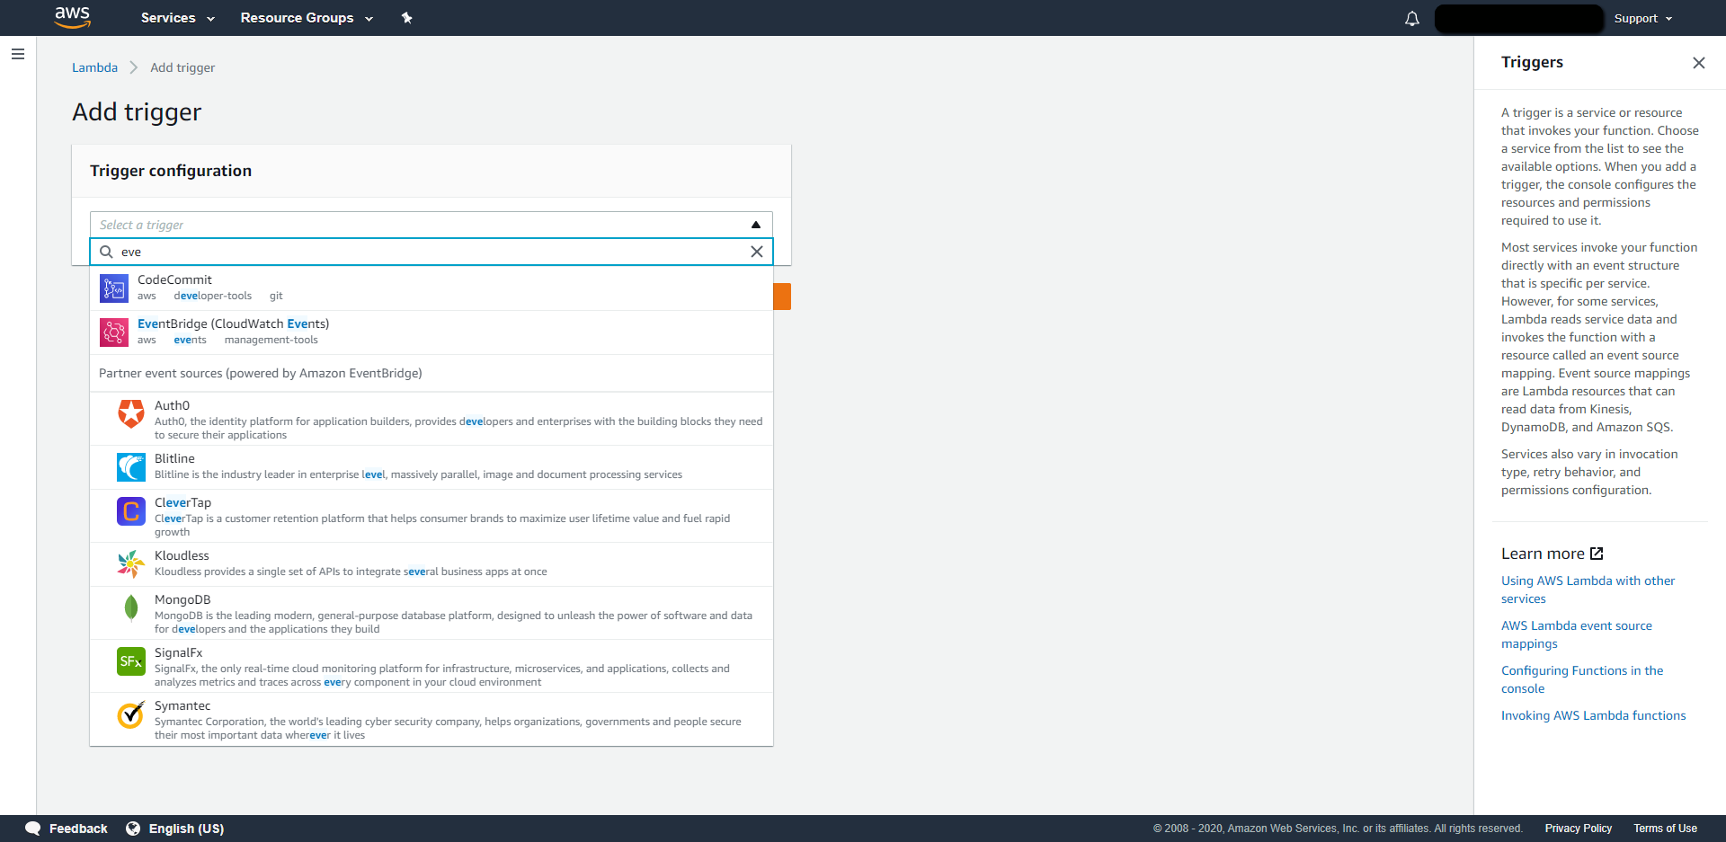The image size is (1726, 842).
Task: Select EventBridge (CloudWatch Events) option
Action: coord(431,332)
